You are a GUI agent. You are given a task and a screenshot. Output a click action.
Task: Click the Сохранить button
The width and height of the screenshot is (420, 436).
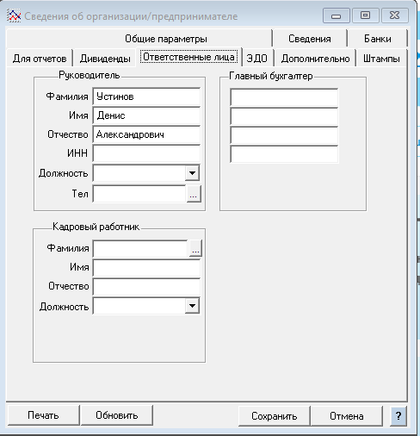point(274,416)
